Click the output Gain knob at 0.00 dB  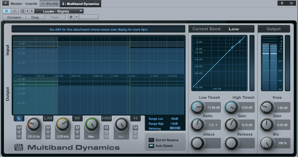point(267,125)
